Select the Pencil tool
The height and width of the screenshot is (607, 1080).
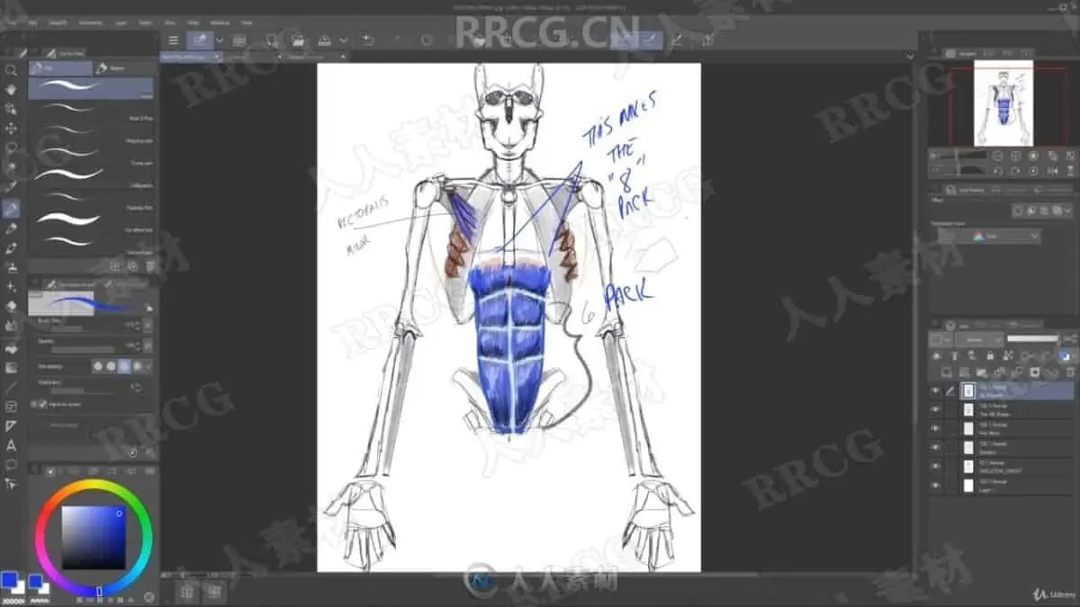pos(11,228)
